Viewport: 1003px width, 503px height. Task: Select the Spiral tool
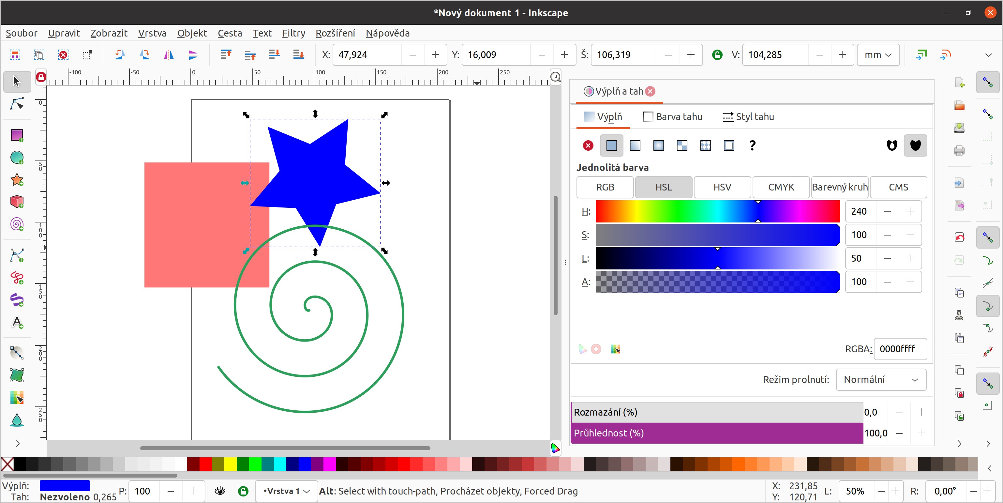point(17,224)
